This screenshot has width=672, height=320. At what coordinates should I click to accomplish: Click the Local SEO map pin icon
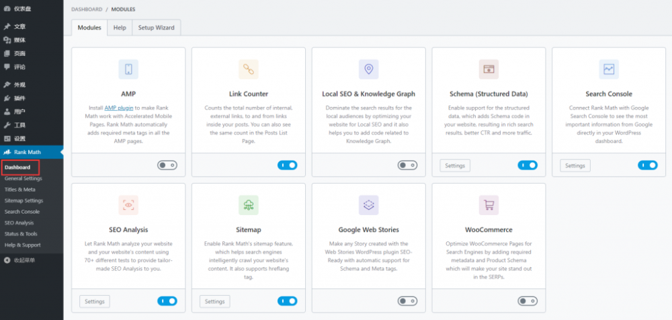[368, 69]
